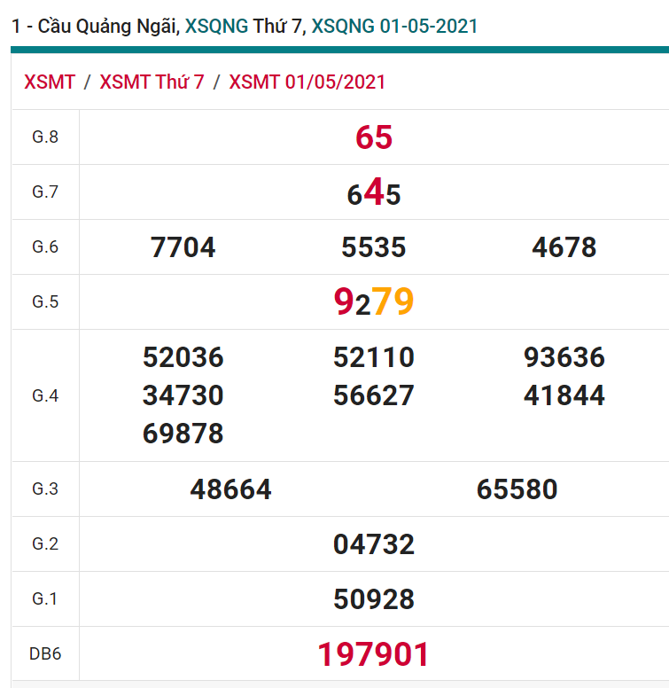Click the red G.8 result 65
Screen dimensions: 669x688
pyautogui.click(x=374, y=137)
